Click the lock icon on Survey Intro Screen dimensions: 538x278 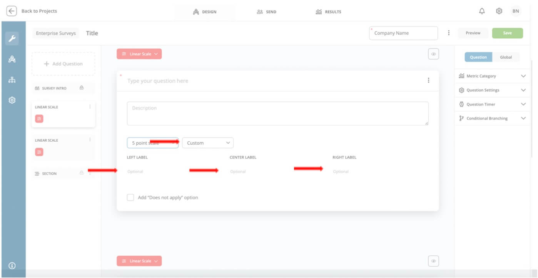[x=82, y=88]
